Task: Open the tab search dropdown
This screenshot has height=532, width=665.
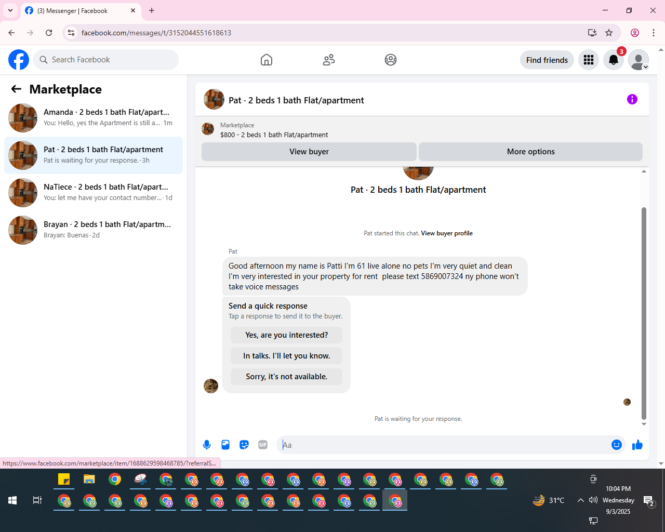Action: tap(10, 10)
